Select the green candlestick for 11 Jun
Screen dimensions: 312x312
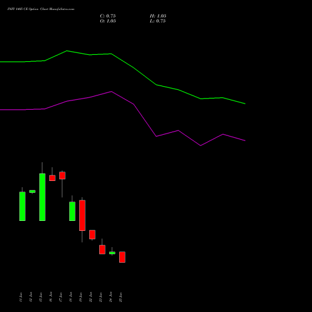[x=22, y=206]
